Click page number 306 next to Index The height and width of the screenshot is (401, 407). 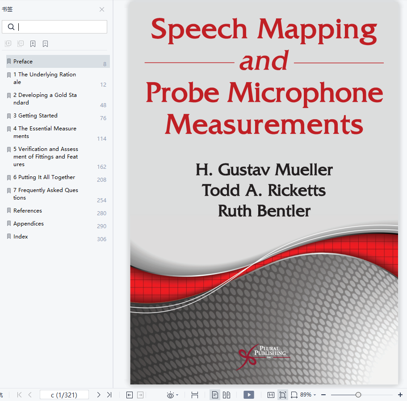click(101, 239)
